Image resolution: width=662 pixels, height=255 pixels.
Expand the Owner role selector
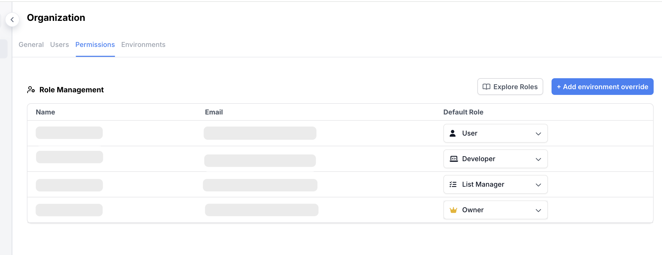[x=538, y=210]
